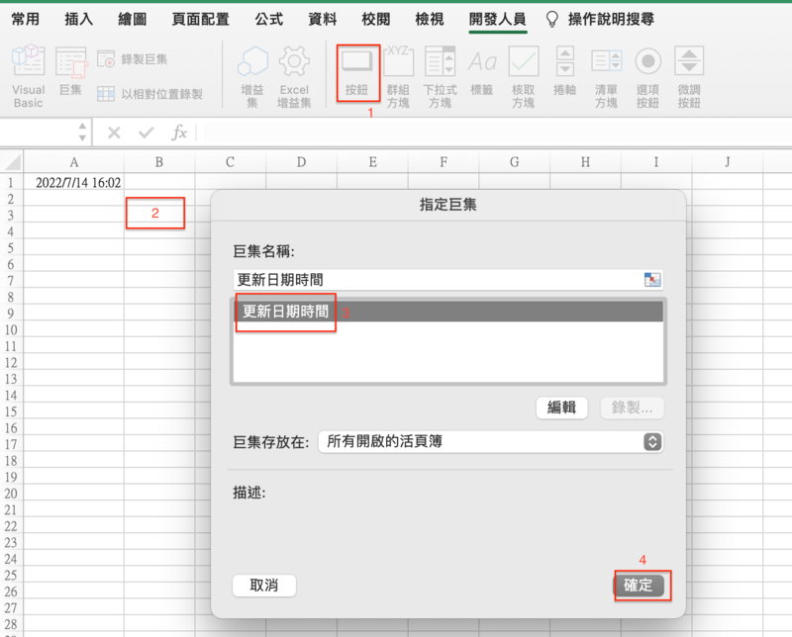
Task: Click the 取消 cancel button
Action: point(264,585)
